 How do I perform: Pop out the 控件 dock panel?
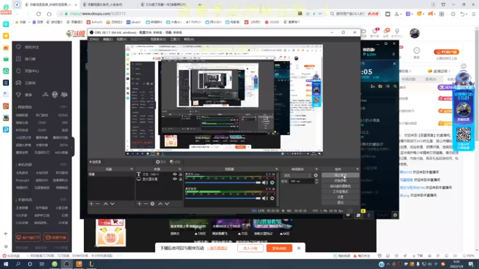point(357,169)
